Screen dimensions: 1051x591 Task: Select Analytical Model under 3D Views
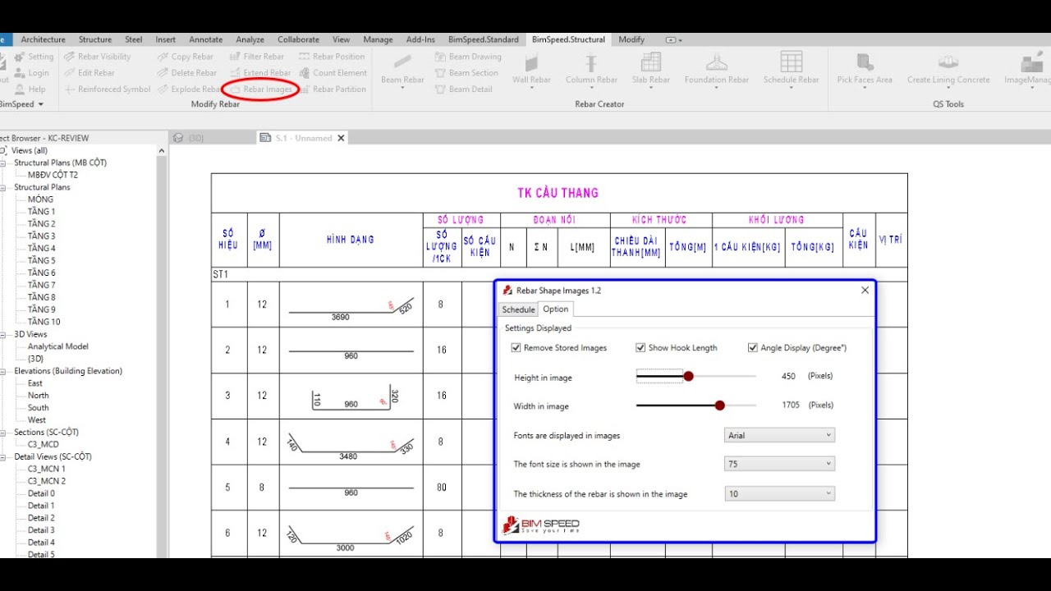[x=58, y=346]
